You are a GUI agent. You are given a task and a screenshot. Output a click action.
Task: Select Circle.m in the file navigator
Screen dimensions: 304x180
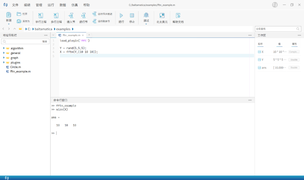point(15,67)
